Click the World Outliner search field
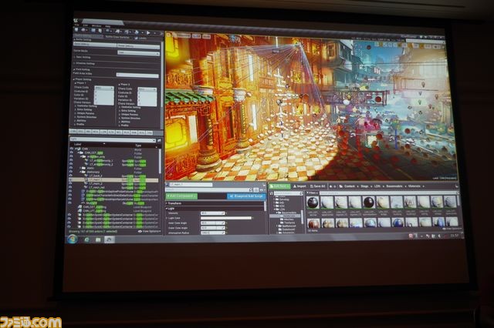The image size is (494, 328). pos(113,139)
